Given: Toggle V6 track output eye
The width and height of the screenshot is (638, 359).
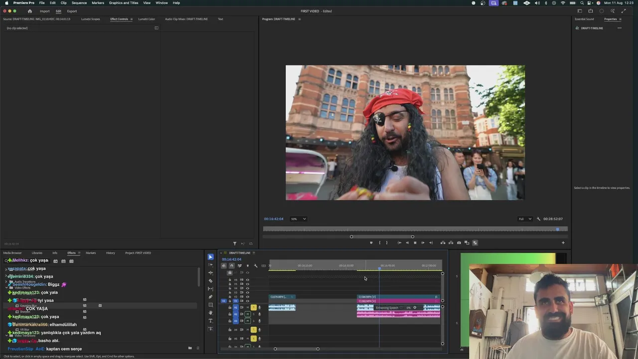Looking at the screenshot, I should [247, 280].
